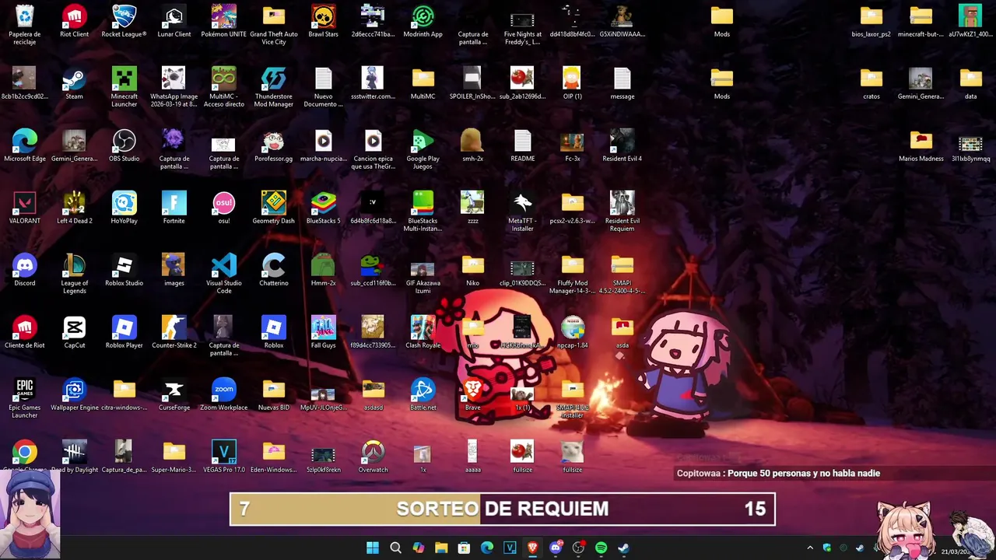Click the Steam desktop icon
996x560 pixels.
coord(74,83)
